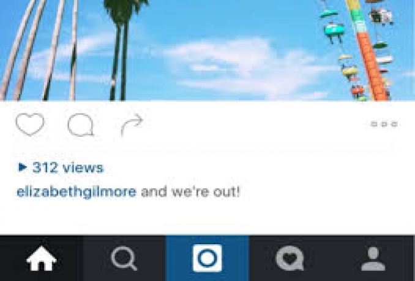Open the three-dot more options menu
This screenshot has width=415, height=281.
(384, 124)
